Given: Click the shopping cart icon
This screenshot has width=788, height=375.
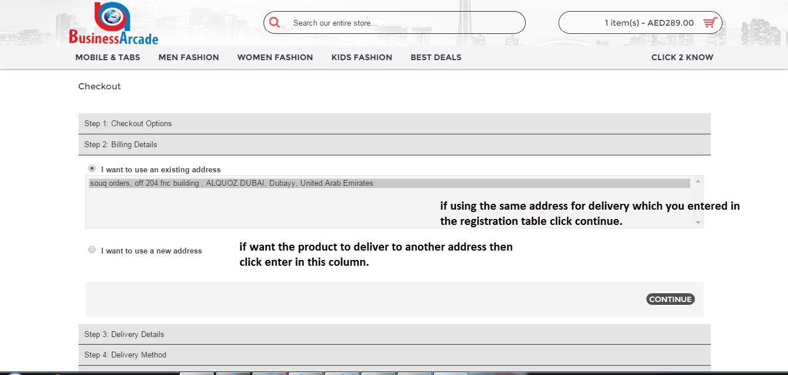Looking at the screenshot, I should coord(710,23).
